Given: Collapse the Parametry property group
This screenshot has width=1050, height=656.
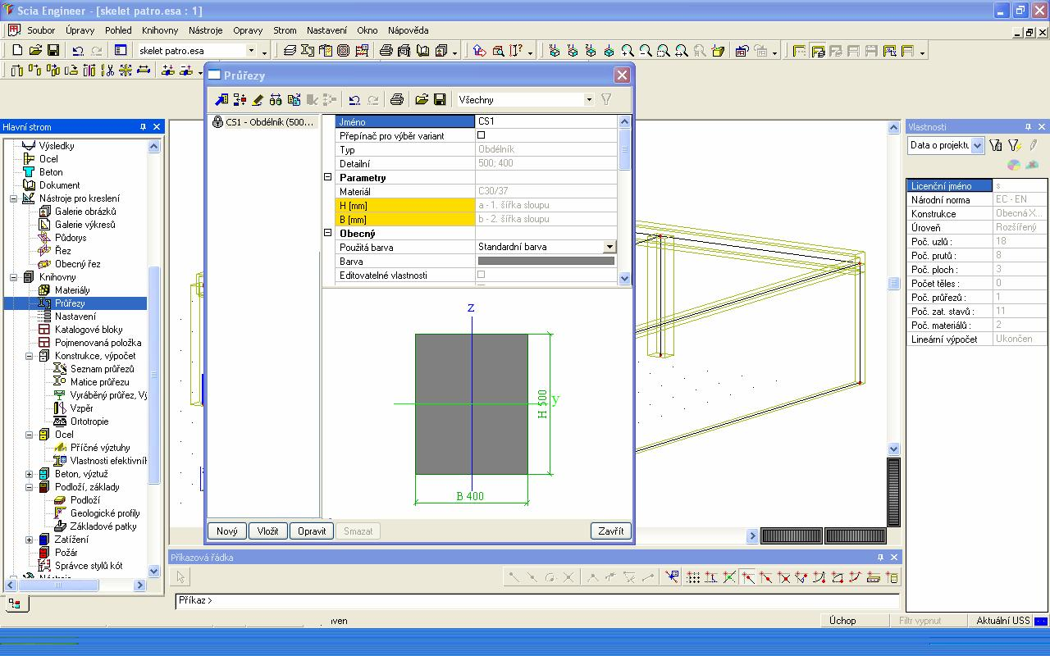Looking at the screenshot, I should point(328,177).
